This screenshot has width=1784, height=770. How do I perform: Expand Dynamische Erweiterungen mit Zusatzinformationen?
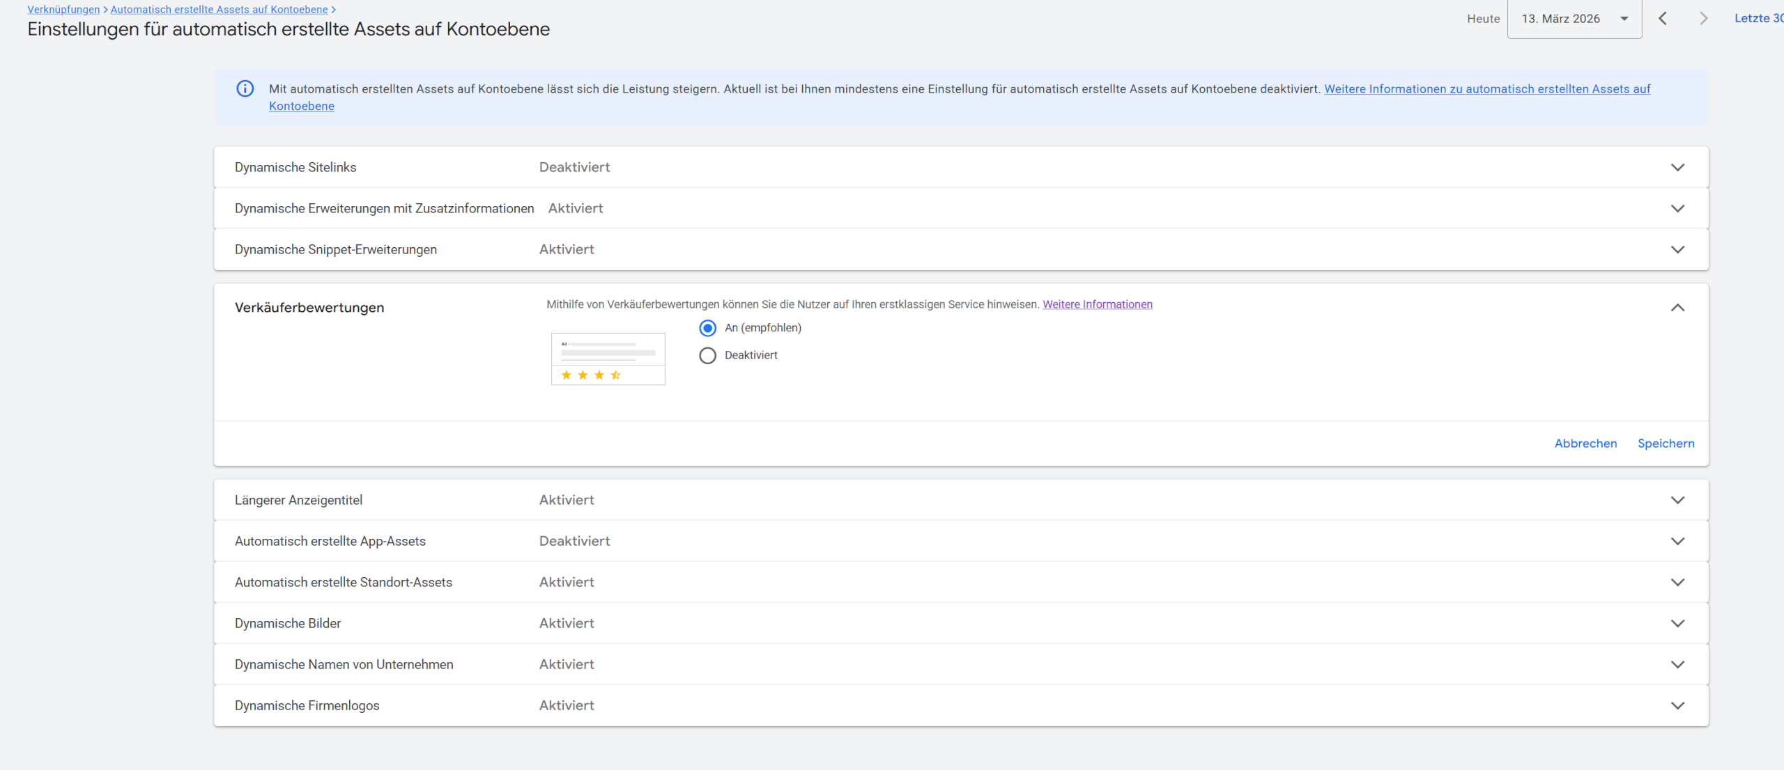click(1677, 208)
